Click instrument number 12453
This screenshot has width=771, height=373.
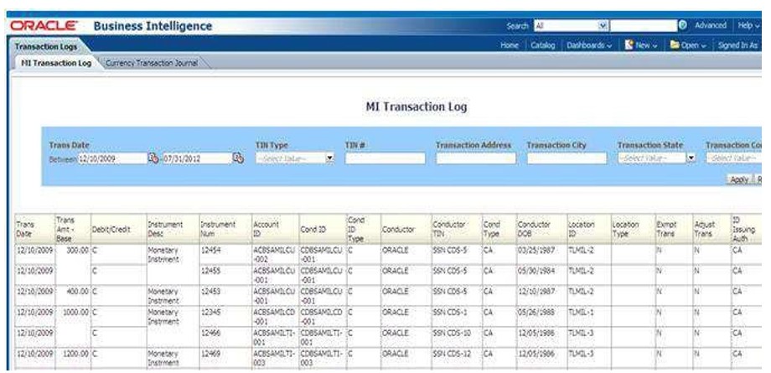point(210,291)
